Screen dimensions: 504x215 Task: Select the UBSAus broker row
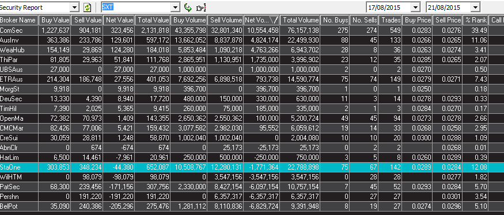(x=252, y=70)
